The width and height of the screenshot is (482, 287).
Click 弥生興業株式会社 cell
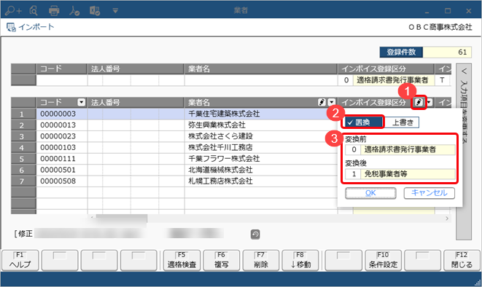click(260, 125)
